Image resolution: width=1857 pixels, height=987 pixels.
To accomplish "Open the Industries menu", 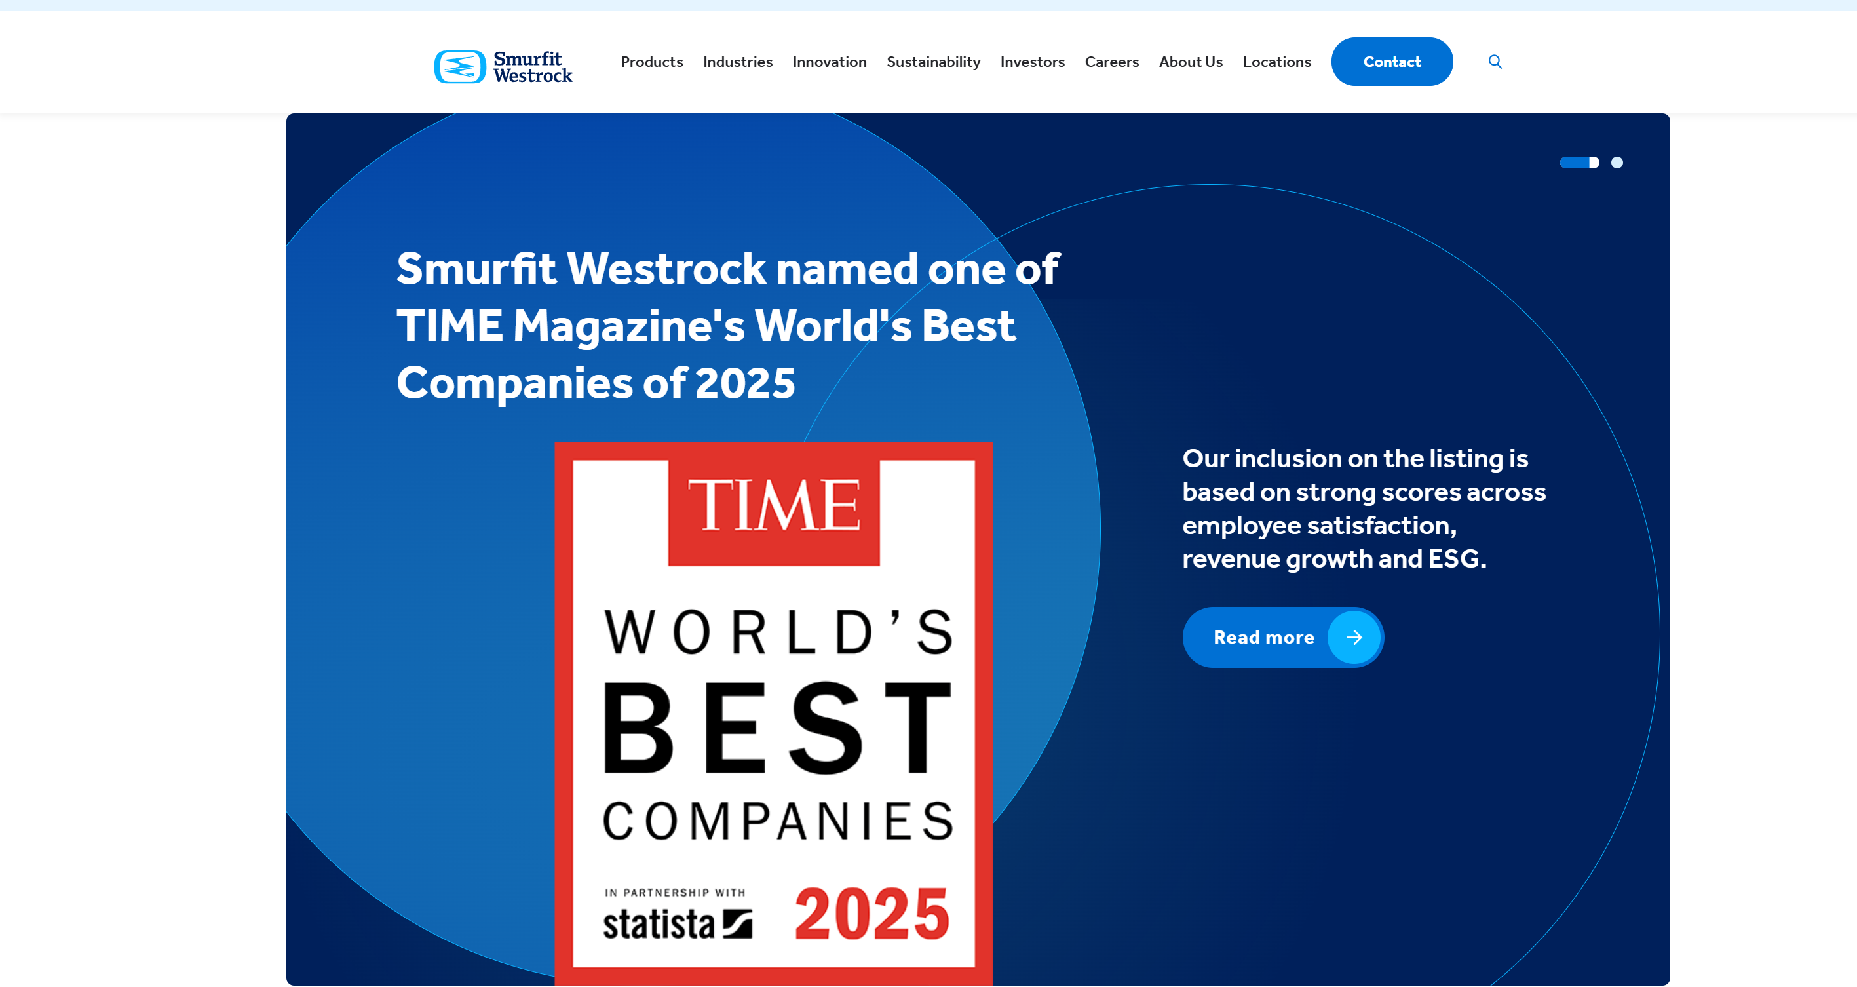I will (x=737, y=62).
